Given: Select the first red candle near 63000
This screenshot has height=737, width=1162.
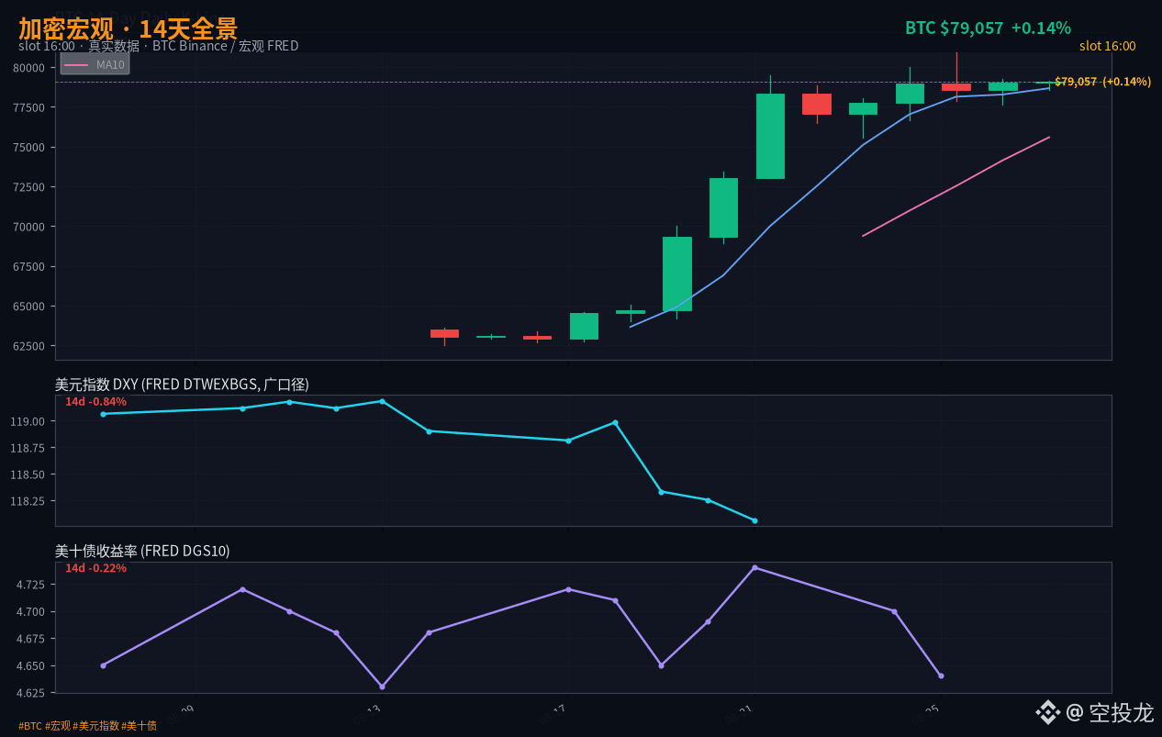Looking at the screenshot, I should coord(444,333).
